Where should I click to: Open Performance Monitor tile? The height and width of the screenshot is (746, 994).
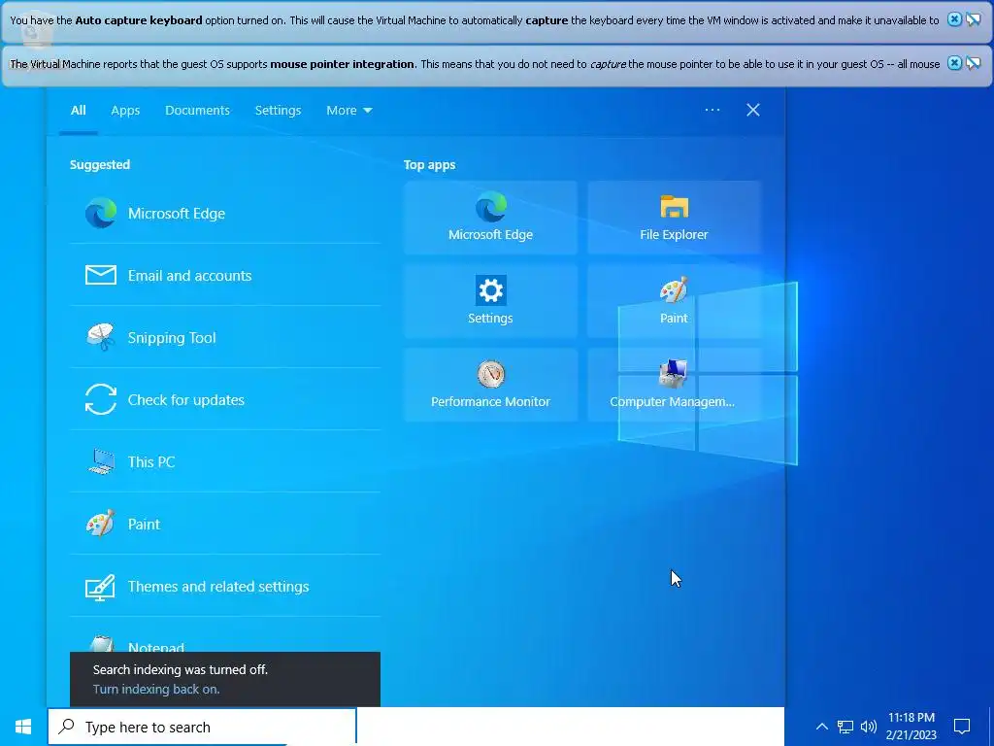pyautogui.click(x=490, y=385)
